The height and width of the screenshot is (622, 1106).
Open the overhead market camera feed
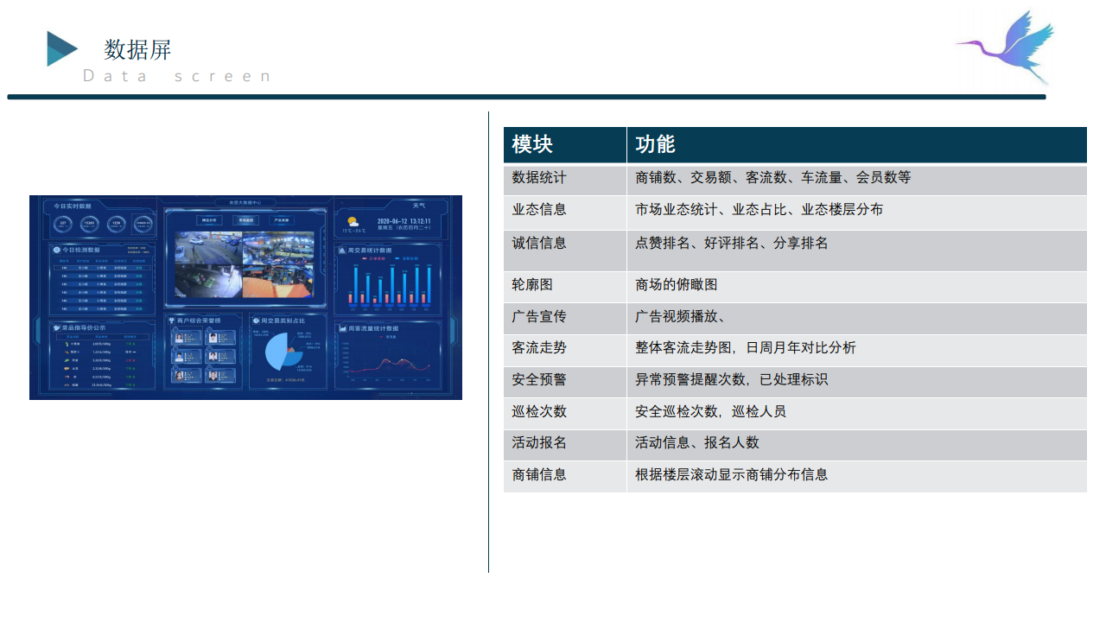click(278, 248)
